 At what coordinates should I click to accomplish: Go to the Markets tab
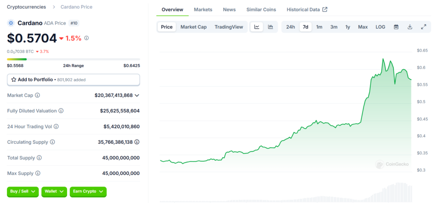203,9
